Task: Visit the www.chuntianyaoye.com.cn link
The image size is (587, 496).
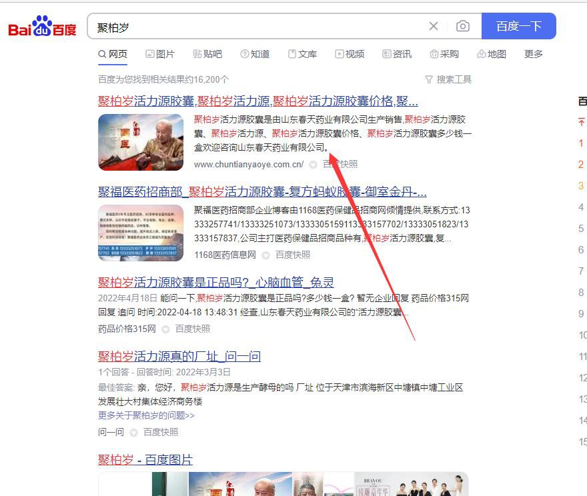Action: (249, 164)
